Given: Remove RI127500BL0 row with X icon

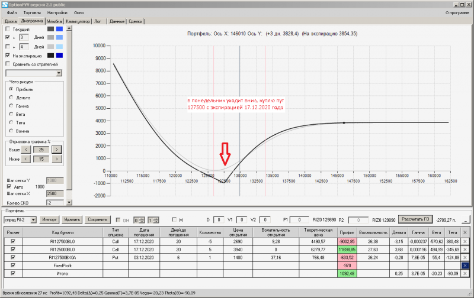Looking at the screenshot, I should coord(465,241).
